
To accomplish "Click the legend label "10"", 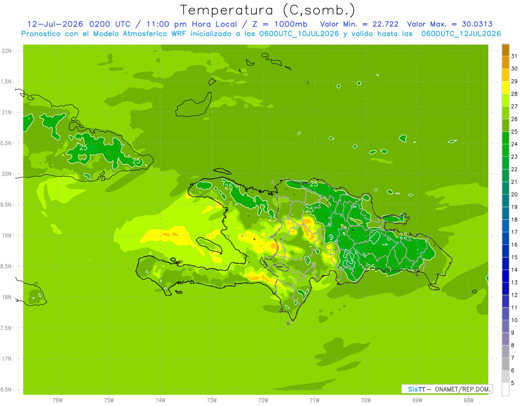I will click(x=515, y=320).
